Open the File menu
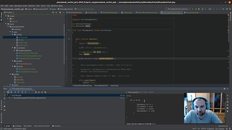Image resolution: width=232 pixels, height=130 pixels. click(2, 6)
